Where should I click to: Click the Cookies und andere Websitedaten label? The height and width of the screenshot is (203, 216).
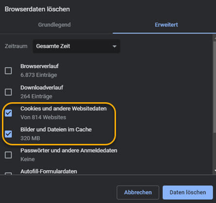point(64,109)
